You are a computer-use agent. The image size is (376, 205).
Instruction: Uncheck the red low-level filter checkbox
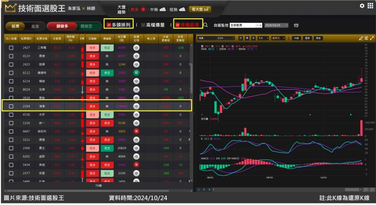point(178,25)
